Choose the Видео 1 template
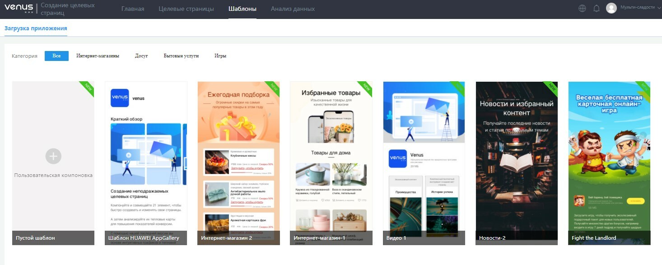 click(x=424, y=163)
